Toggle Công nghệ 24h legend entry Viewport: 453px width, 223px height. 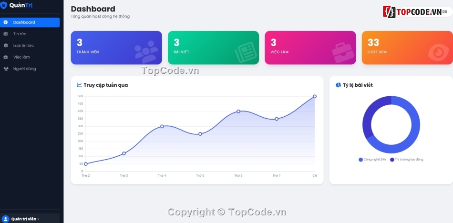372,160
